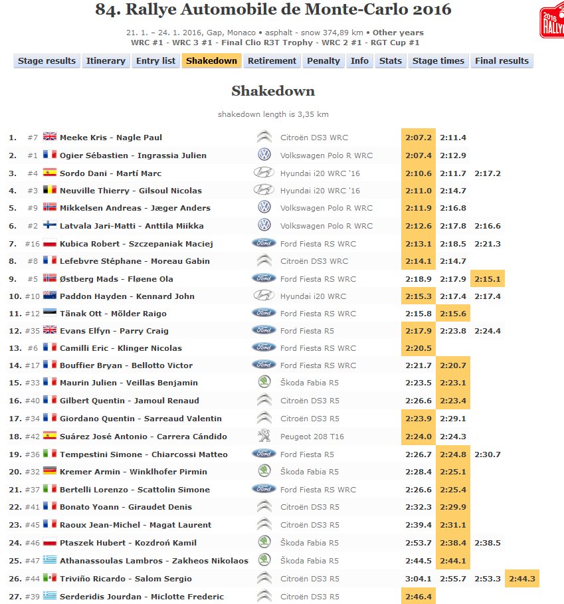Select the Shakedown tab

(212, 61)
